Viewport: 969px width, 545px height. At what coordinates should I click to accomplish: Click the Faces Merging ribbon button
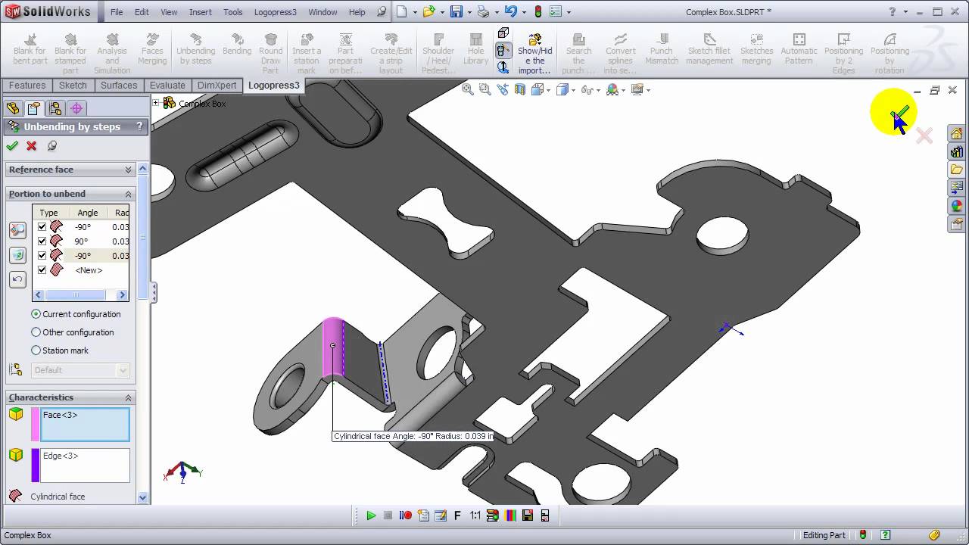tap(152, 50)
